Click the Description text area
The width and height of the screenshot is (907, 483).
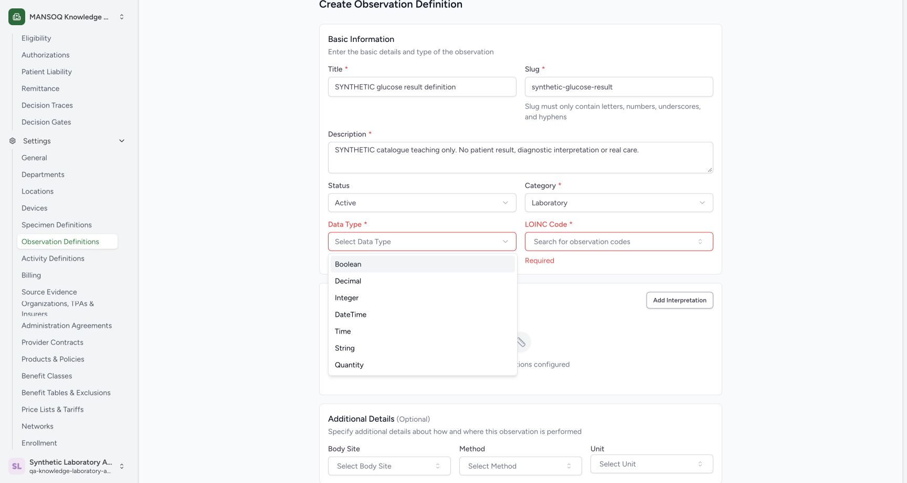pyautogui.click(x=521, y=157)
